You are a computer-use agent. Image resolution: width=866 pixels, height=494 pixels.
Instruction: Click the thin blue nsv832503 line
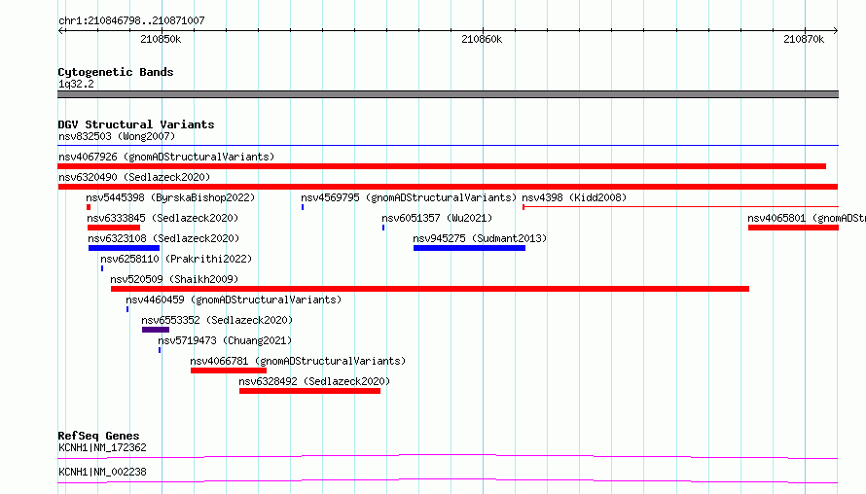(448, 145)
